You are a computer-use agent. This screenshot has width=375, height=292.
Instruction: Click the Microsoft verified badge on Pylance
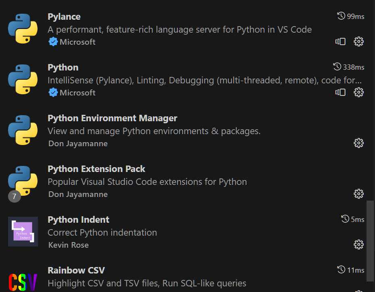point(53,41)
